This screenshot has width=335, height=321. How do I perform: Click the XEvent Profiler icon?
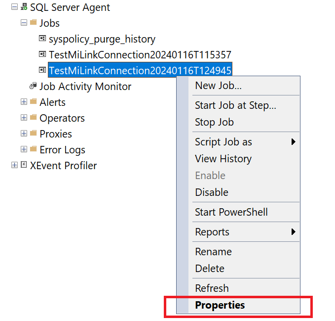tap(24, 165)
